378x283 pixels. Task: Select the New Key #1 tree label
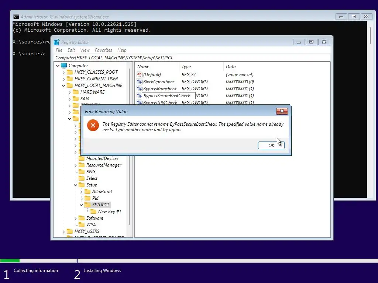coord(109,212)
